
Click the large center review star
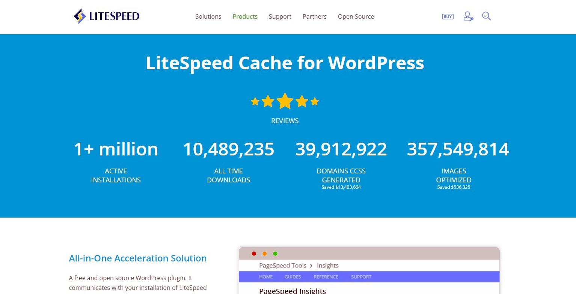pyautogui.click(x=285, y=101)
